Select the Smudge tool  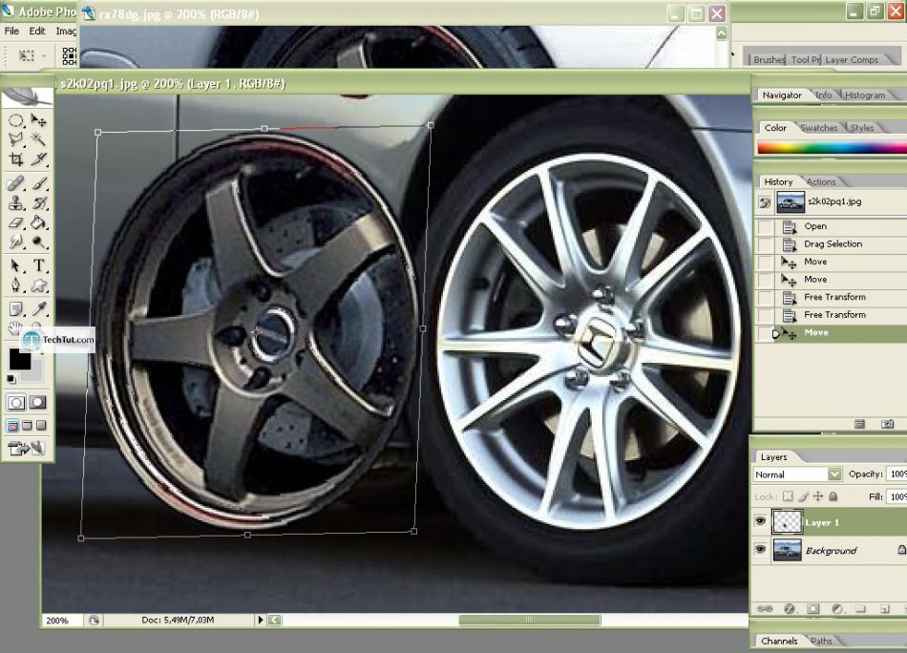[16, 242]
